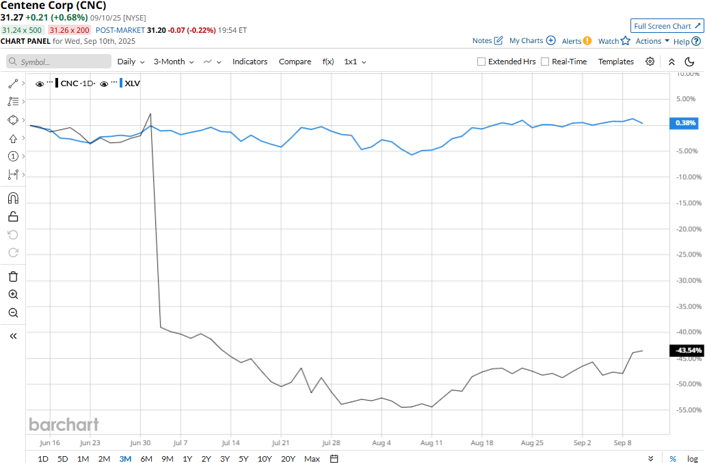Open the Daily interval dropdown
Image resolution: width=705 pixels, height=463 pixels.
[x=131, y=62]
